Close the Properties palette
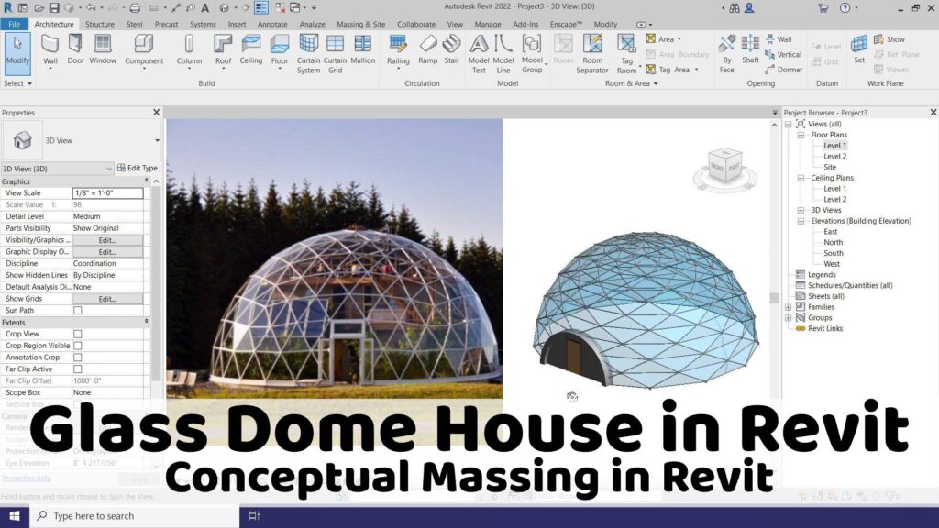939x528 pixels. coord(156,112)
